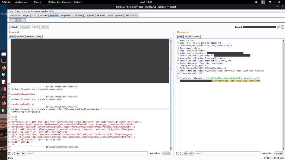285x160 pixels.
Task: Switch to the Dashboard tab
Action: click(x=15, y=16)
